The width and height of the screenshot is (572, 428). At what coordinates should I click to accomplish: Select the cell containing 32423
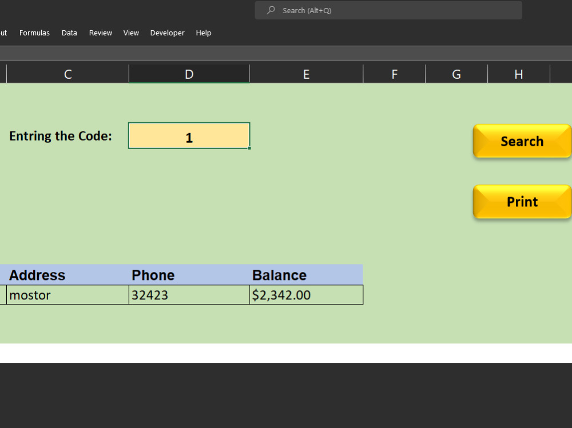[x=189, y=294]
